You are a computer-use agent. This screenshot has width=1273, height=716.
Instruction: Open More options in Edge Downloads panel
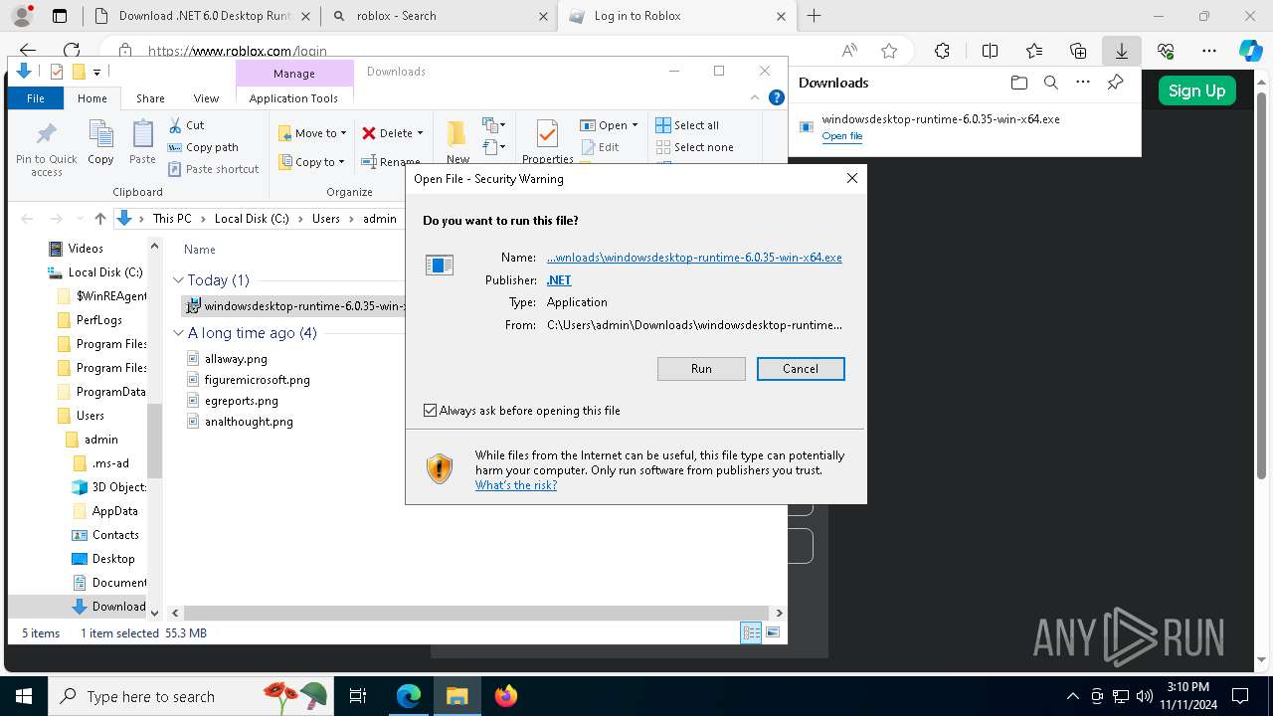(1083, 83)
